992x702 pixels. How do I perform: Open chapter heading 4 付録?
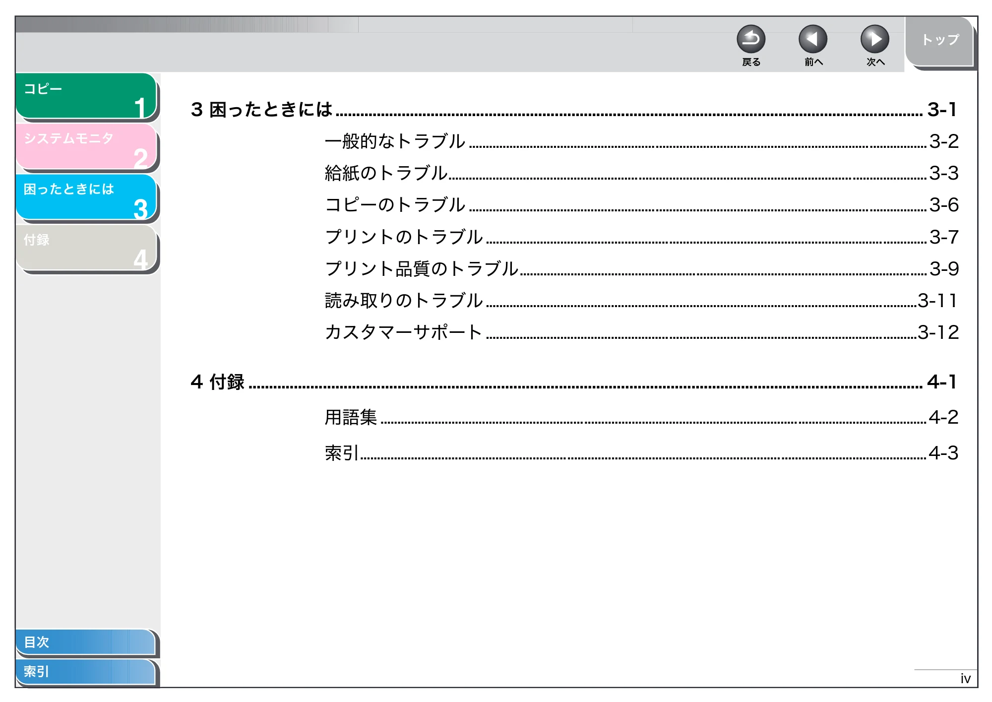573,382
